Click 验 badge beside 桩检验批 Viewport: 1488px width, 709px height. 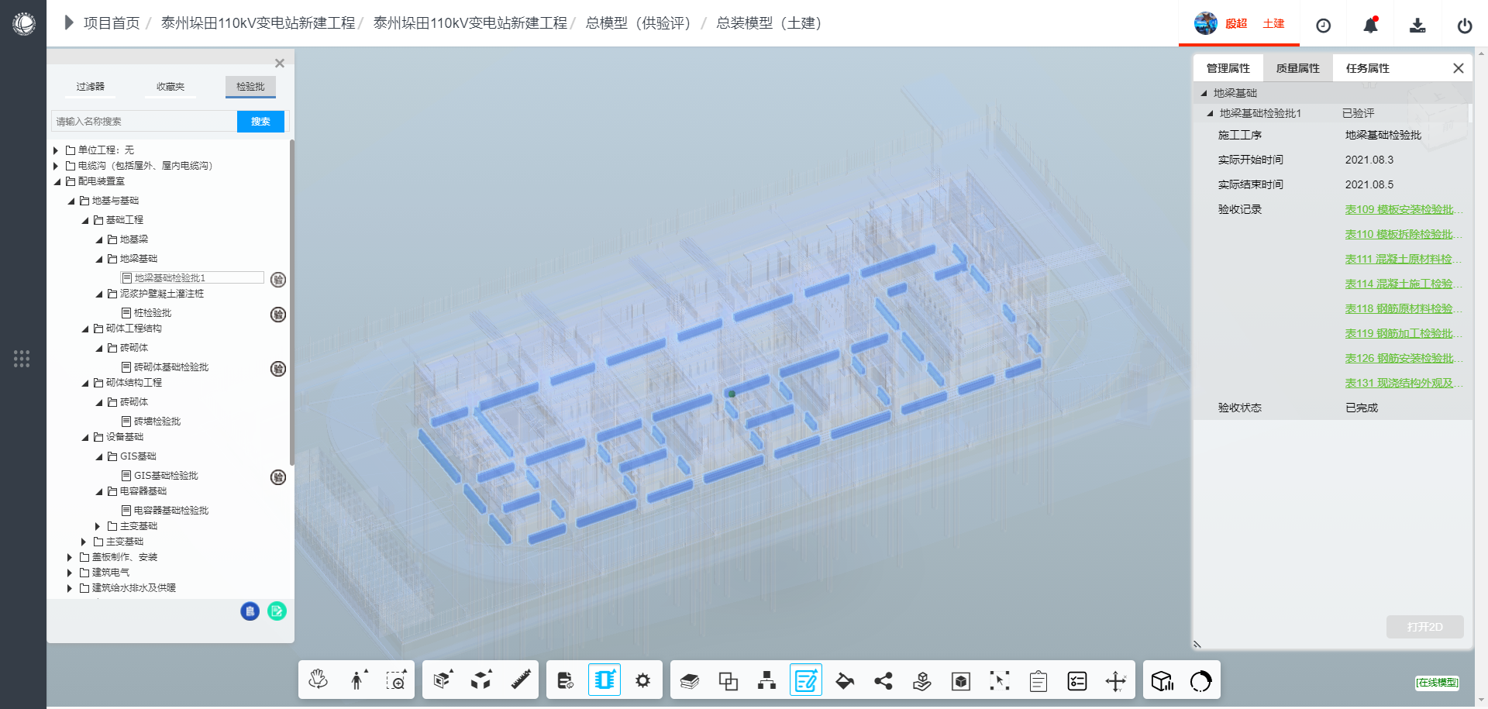pyautogui.click(x=278, y=315)
